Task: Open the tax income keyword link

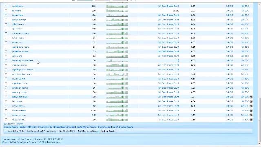Action: (x=16, y=11)
